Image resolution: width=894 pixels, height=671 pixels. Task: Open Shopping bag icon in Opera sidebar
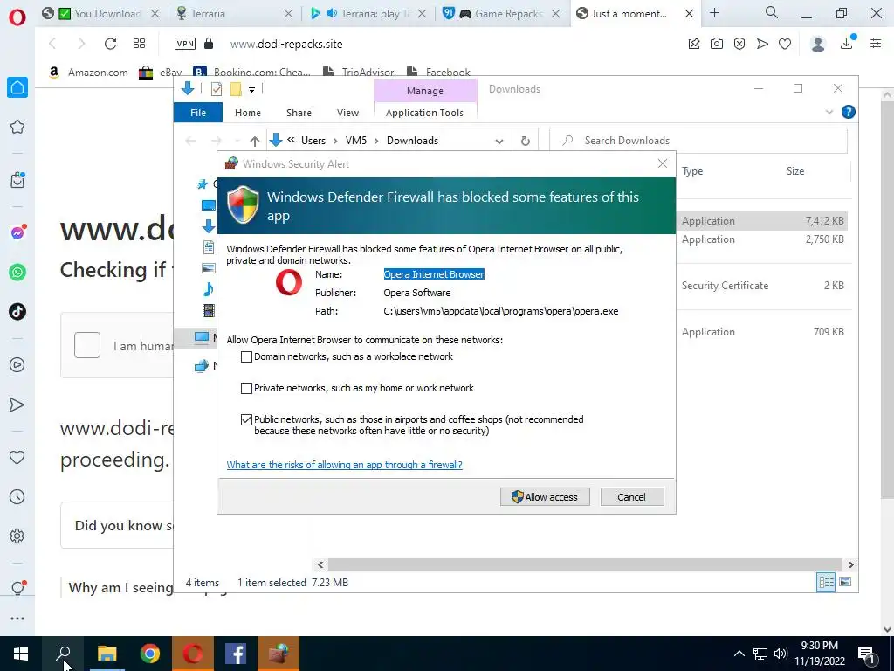(17, 180)
